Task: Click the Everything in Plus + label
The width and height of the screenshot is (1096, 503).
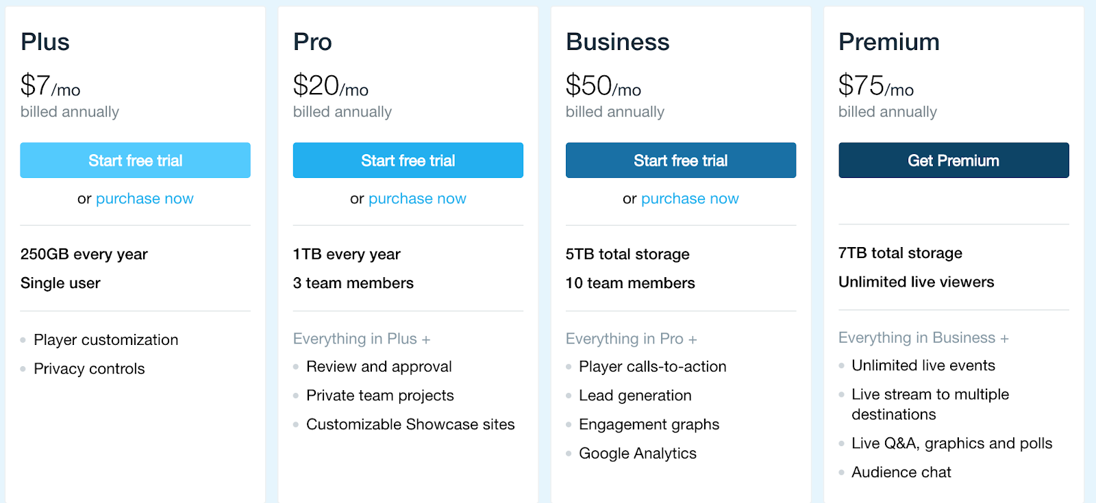Action: pyautogui.click(x=362, y=339)
